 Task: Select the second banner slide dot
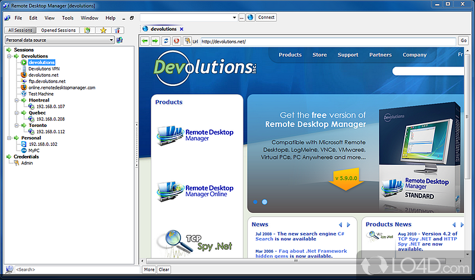pyautogui.click(x=264, y=202)
